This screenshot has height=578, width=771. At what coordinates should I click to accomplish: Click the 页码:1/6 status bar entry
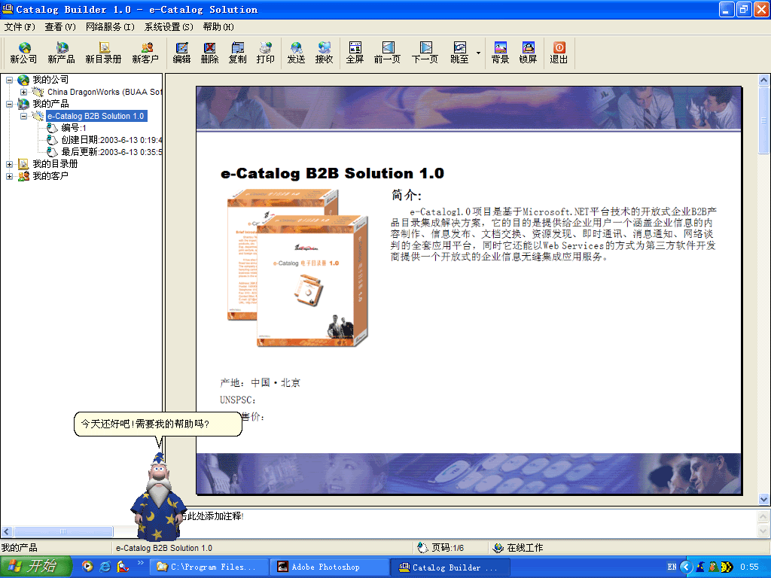(440, 548)
